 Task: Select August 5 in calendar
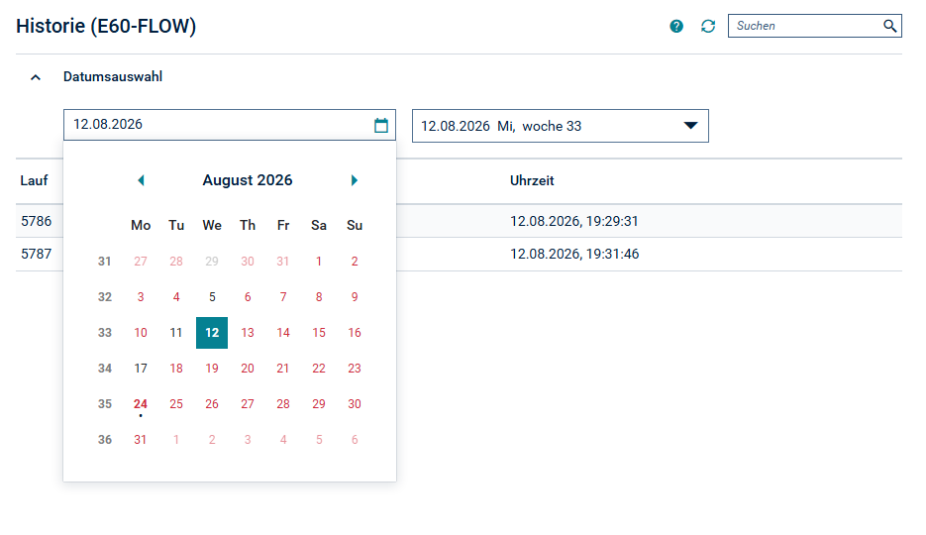(x=212, y=297)
